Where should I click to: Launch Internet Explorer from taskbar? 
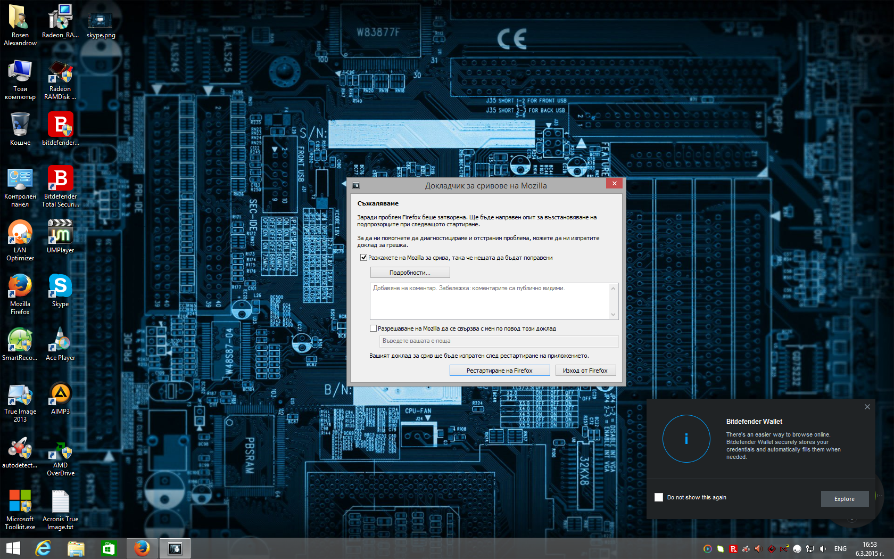pos(43,548)
